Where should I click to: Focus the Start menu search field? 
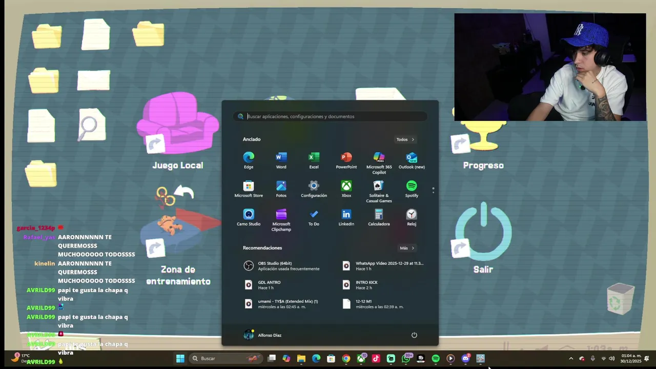coord(330,116)
